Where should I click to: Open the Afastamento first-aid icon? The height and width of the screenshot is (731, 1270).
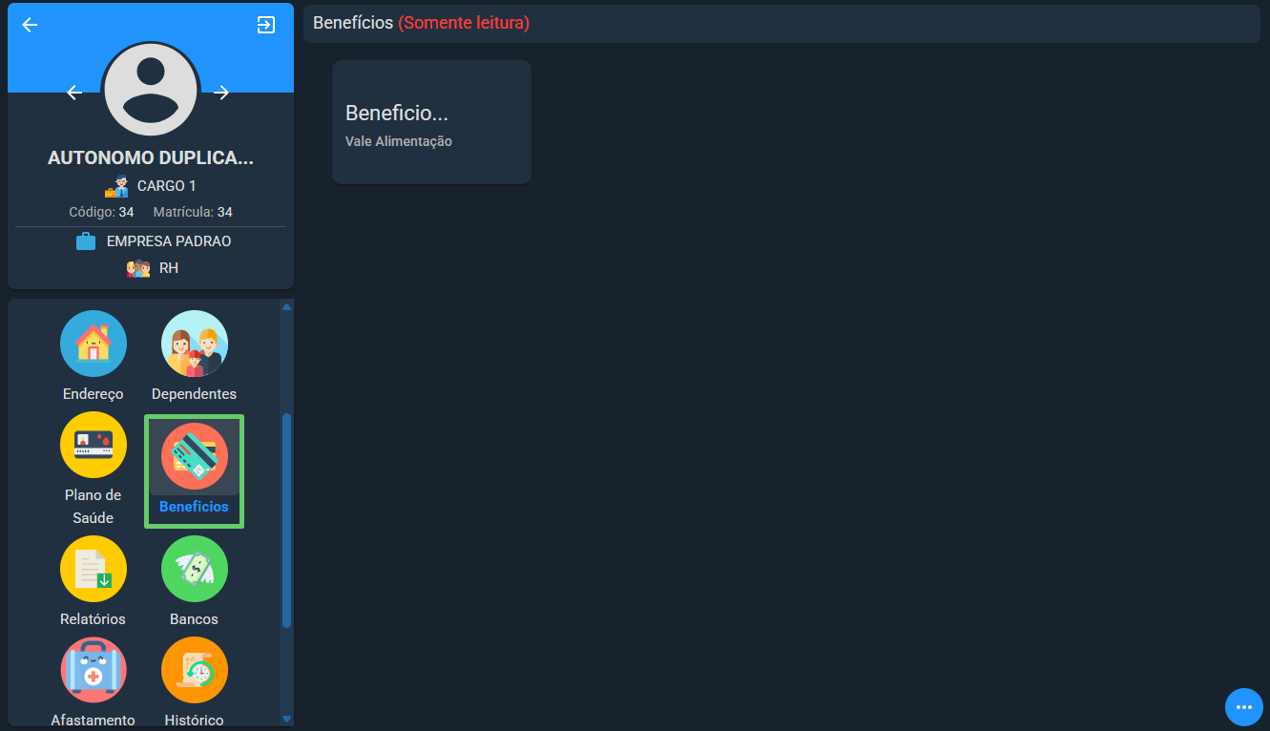[94, 670]
